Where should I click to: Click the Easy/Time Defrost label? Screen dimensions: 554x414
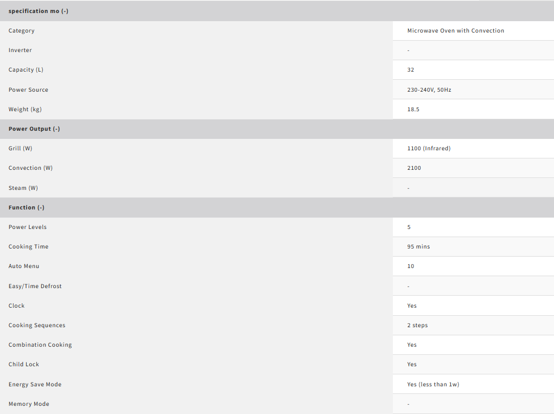click(x=35, y=286)
